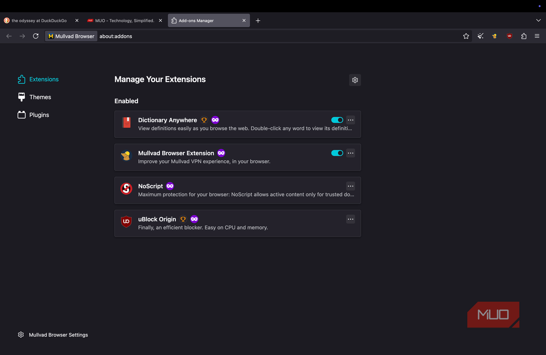Select the Add-ons Manager tab
Screen dimensions: 546x355
click(209, 21)
